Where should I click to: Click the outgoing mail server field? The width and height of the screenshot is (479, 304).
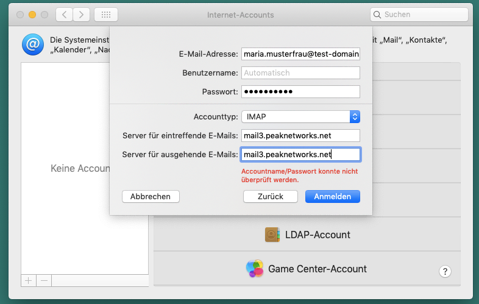pyautogui.click(x=300, y=155)
